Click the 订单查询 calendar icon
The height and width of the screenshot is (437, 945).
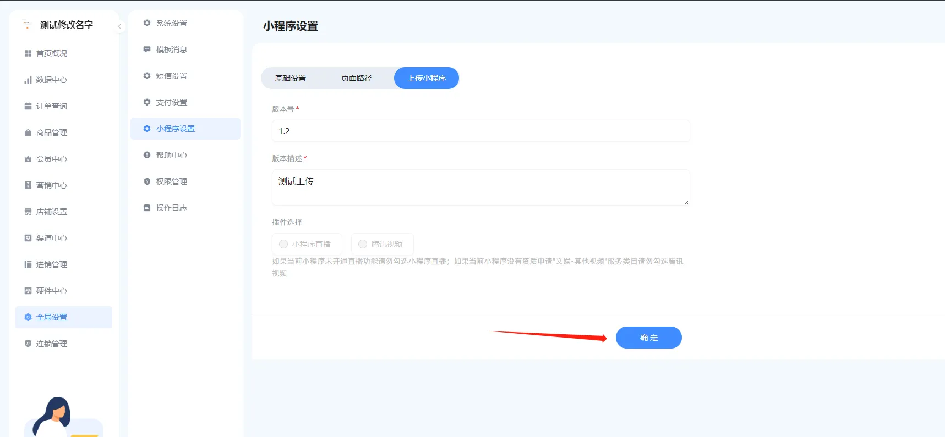click(x=28, y=106)
